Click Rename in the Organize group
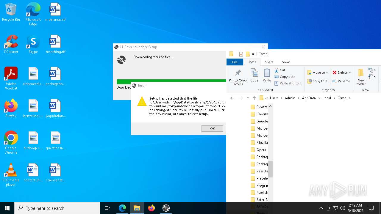Screen dimensions: 381x214 click(x=341, y=81)
